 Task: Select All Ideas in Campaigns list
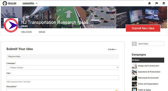point(148,60)
